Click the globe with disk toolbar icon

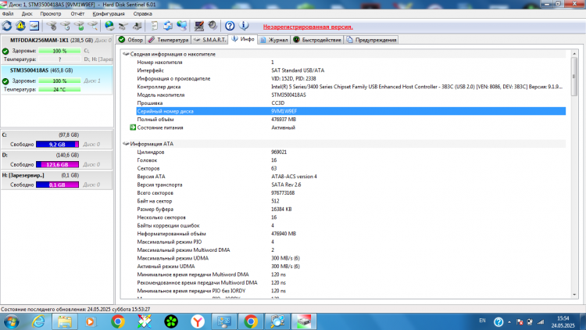[109, 26]
